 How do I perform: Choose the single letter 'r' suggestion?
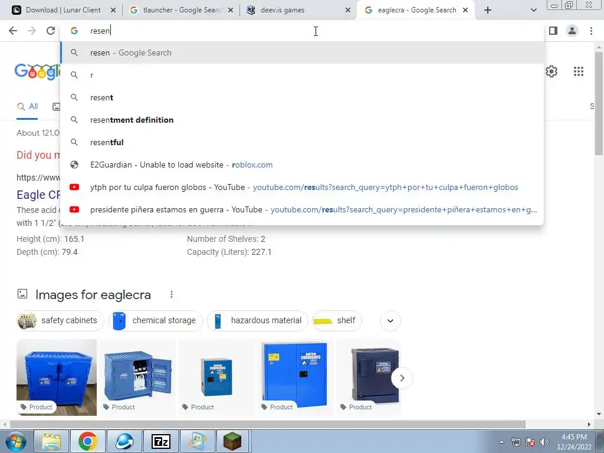[302, 75]
